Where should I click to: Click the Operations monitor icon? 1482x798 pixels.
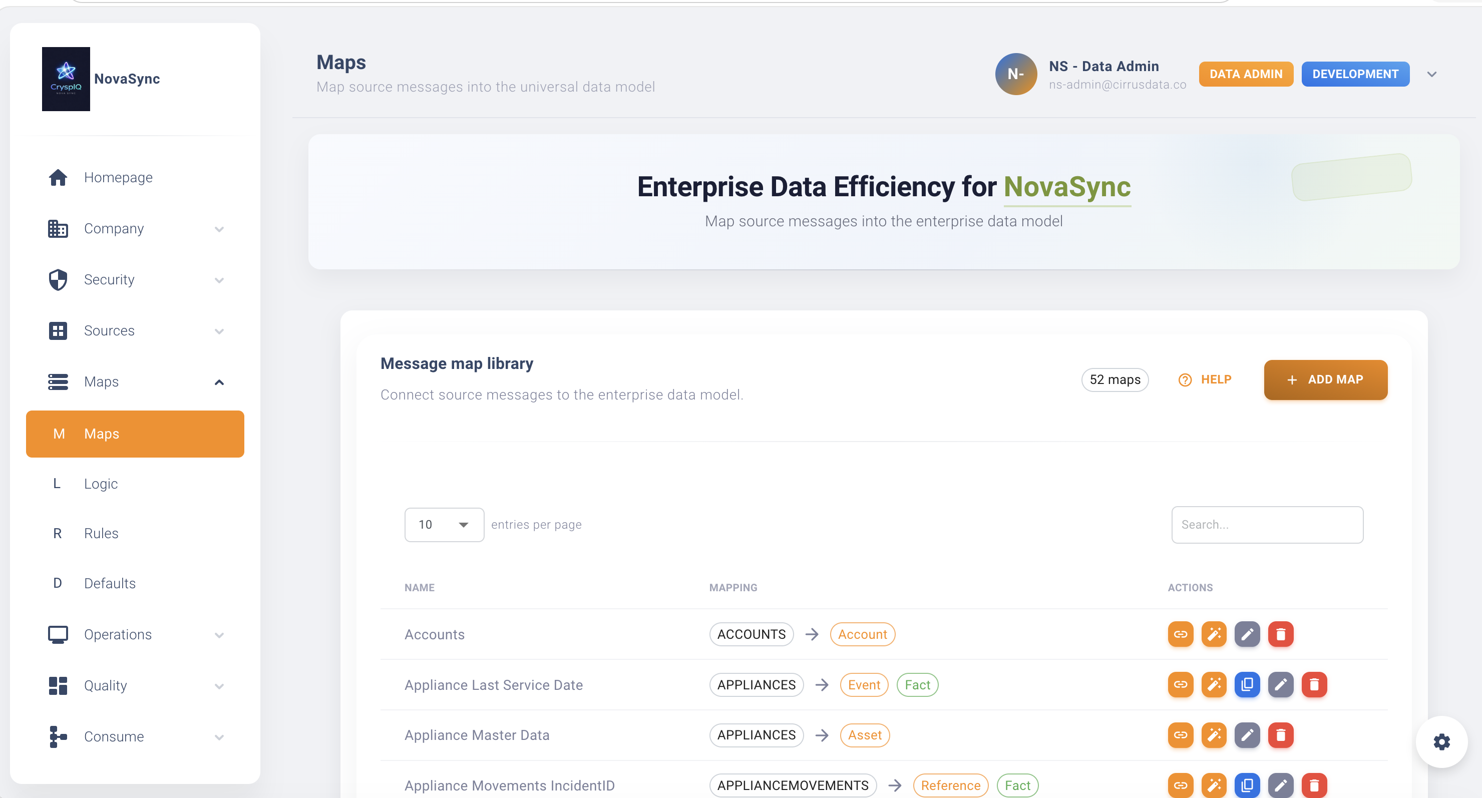tap(58, 635)
